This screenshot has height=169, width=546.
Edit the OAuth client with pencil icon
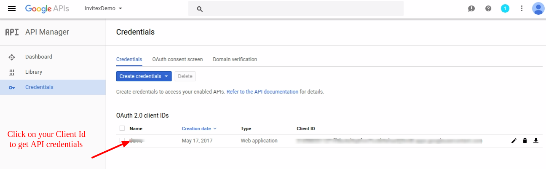pos(514,141)
